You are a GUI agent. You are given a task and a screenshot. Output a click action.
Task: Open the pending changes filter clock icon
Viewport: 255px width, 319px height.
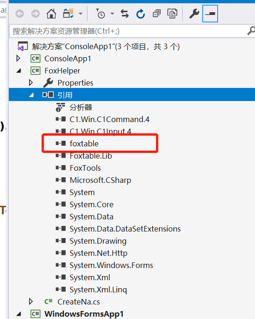tap(100, 14)
